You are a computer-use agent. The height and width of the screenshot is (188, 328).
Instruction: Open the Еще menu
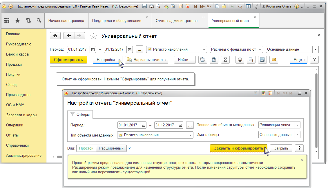pos(298,60)
